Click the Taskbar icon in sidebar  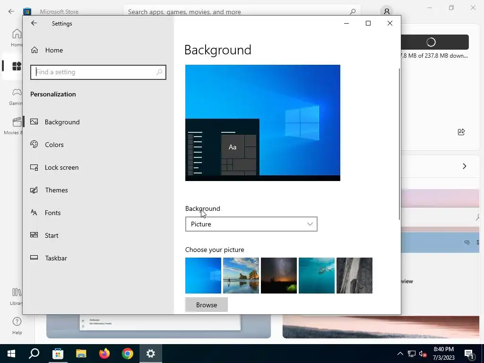click(x=34, y=258)
